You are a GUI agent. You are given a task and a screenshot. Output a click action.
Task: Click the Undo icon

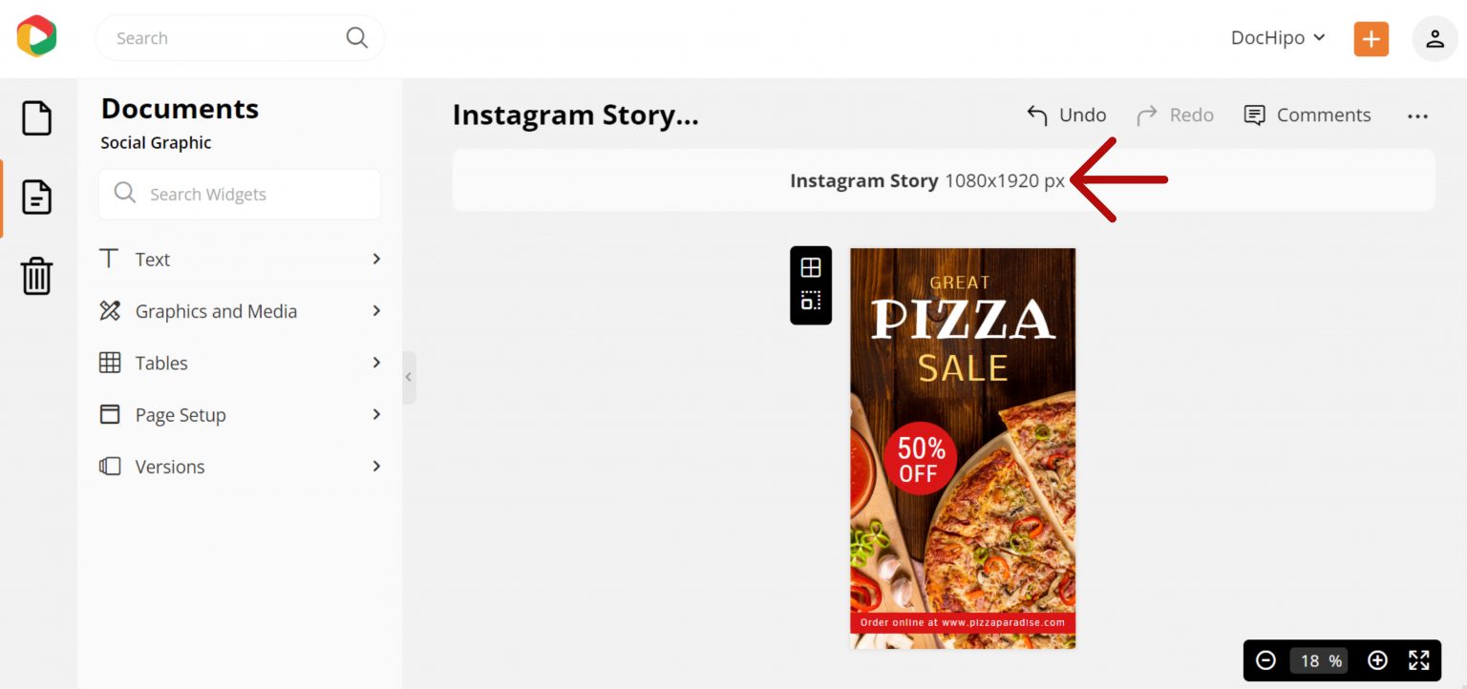pyautogui.click(x=1037, y=115)
